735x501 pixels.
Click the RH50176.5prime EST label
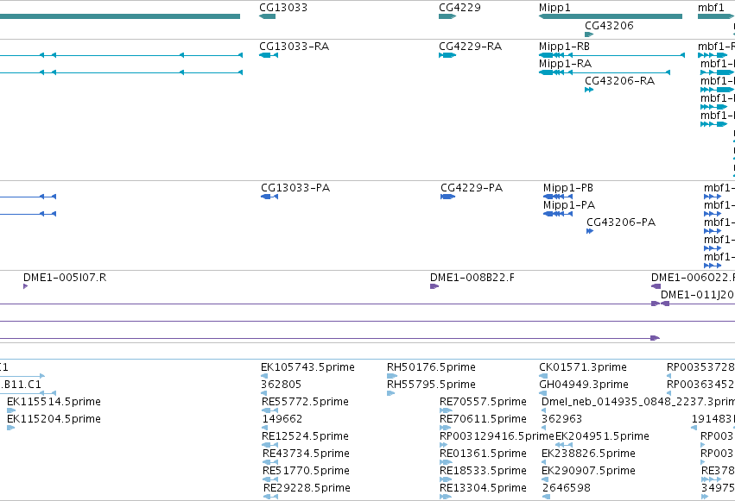coord(431,367)
